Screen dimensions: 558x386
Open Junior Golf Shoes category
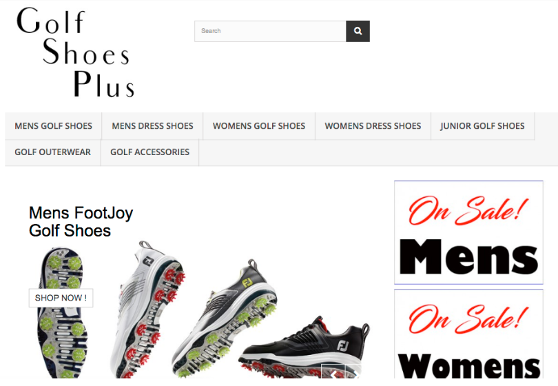(x=482, y=126)
